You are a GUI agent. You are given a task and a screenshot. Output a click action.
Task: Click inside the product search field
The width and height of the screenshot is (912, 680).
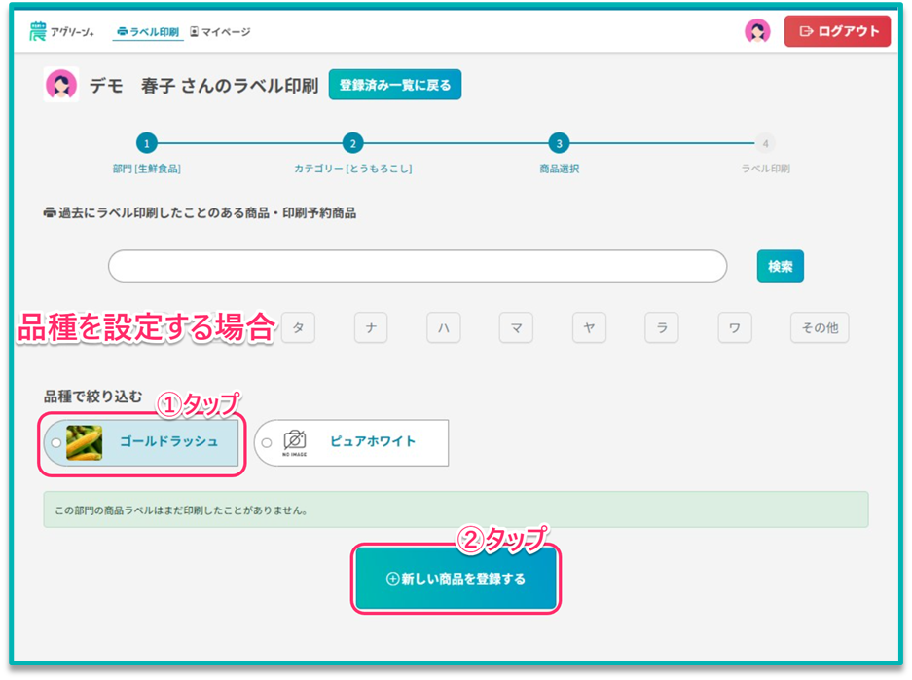(417, 266)
